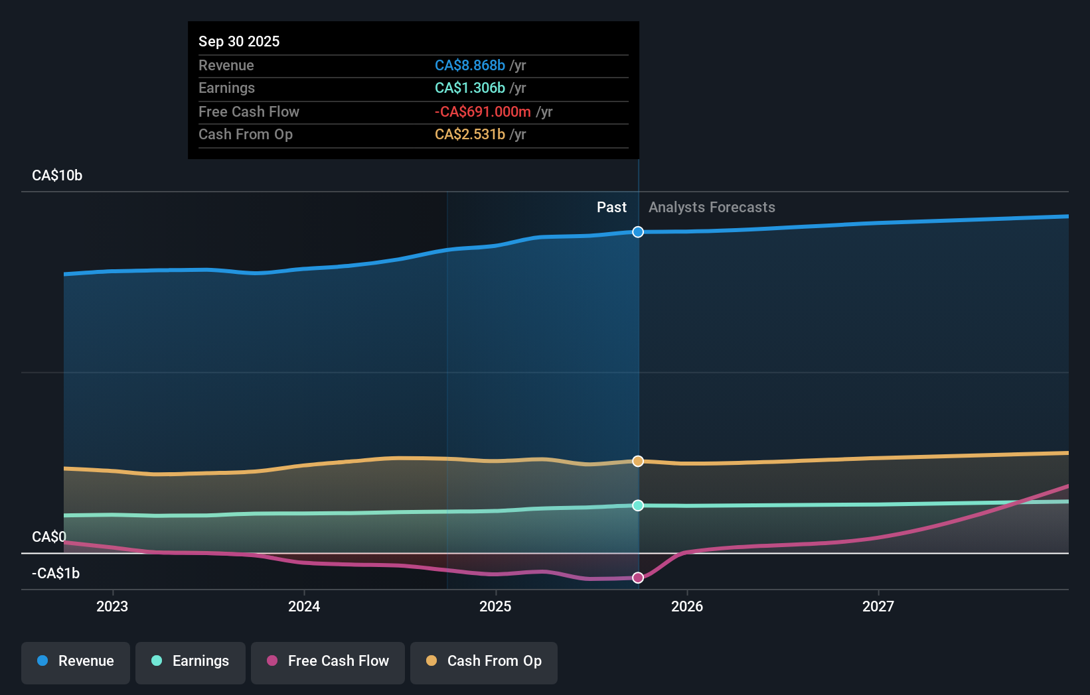Click the 2023 x-axis label

[112, 606]
